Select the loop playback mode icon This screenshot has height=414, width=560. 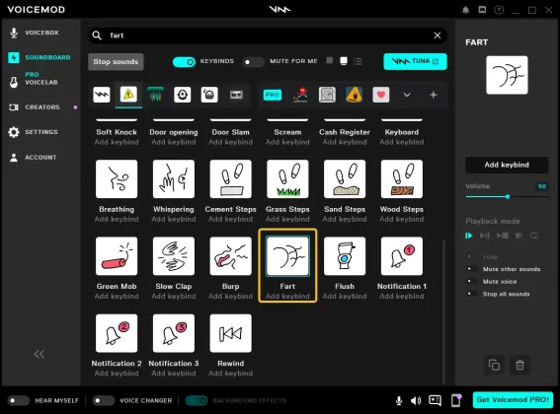tap(534, 236)
